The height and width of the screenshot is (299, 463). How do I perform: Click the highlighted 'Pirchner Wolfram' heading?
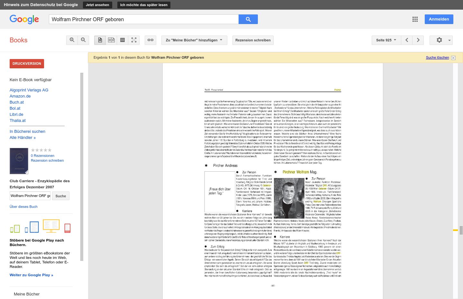(295, 172)
